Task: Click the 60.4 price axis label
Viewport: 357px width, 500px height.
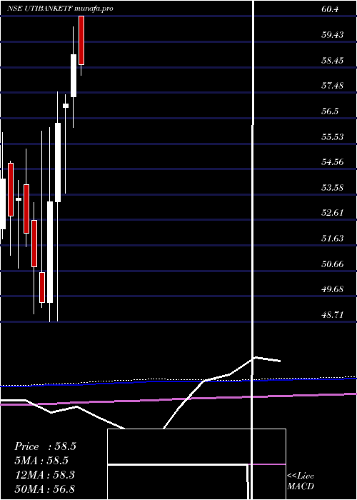Action: 330,9
